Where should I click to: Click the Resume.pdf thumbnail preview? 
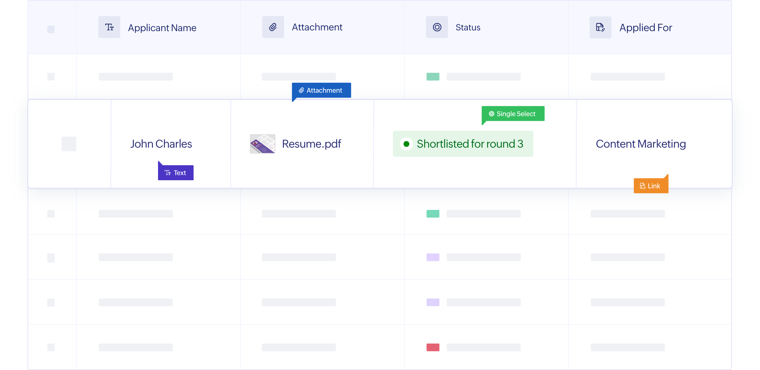tap(262, 144)
